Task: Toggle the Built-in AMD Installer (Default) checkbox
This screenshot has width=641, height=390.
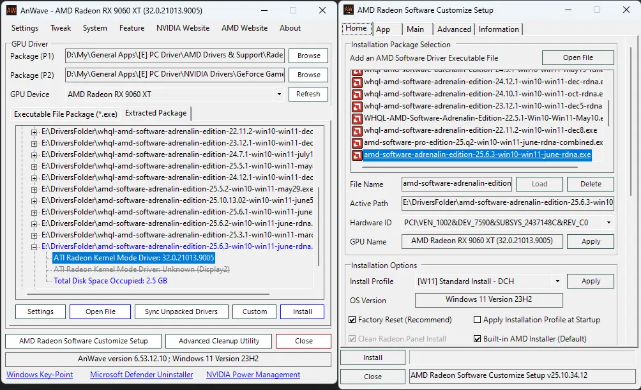Action: pos(477,338)
